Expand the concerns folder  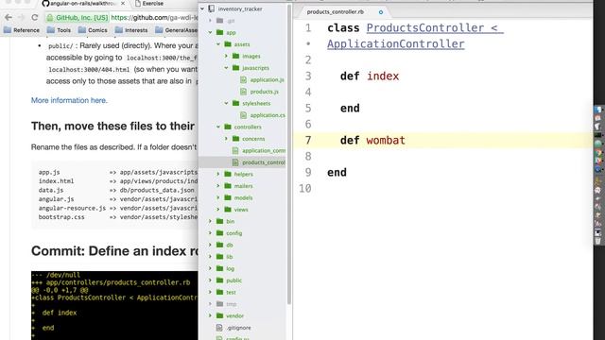[227, 139]
